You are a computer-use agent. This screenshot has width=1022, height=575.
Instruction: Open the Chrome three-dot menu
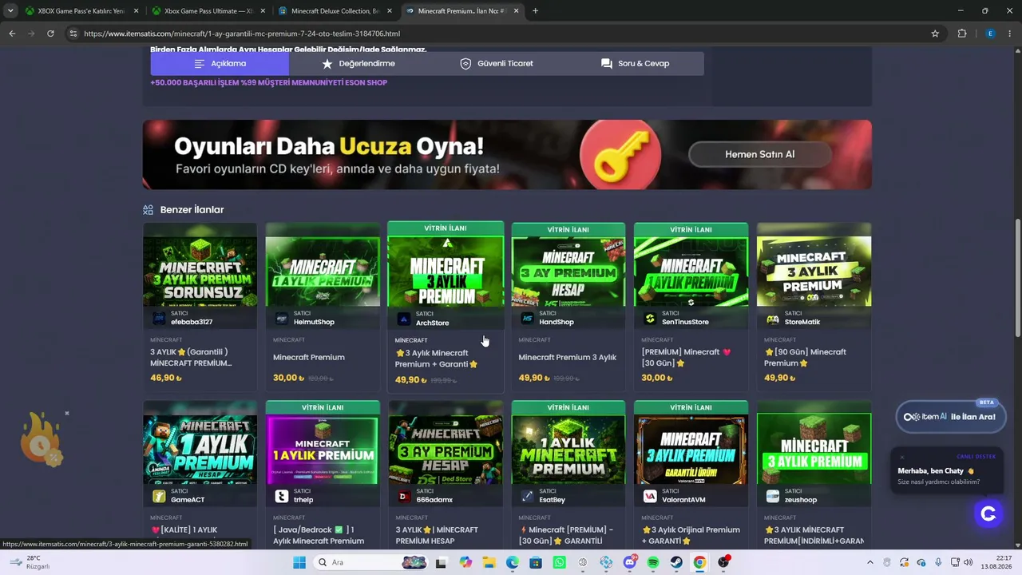tap(1010, 34)
